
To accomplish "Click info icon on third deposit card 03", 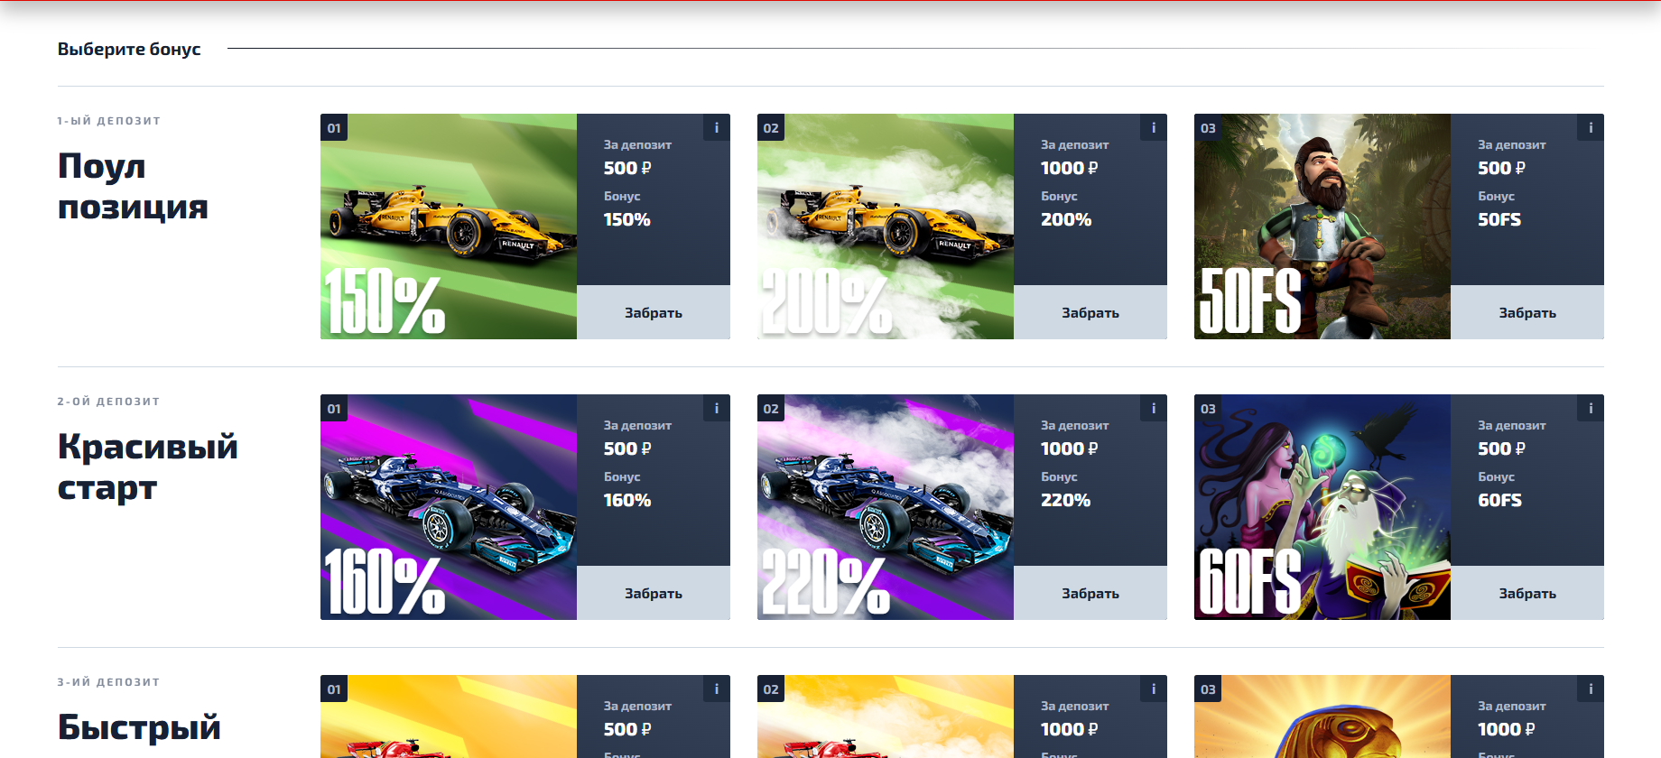I will click(1591, 689).
